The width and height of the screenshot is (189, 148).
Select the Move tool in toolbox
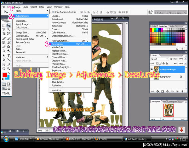click(x=9, y=26)
